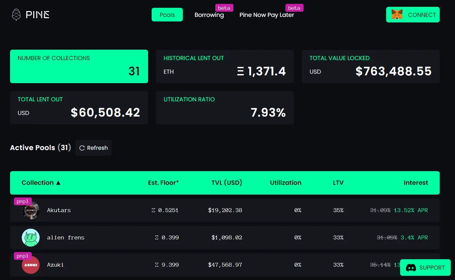Sort by LTV column header
The width and height of the screenshot is (455, 280).
[338, 183]
